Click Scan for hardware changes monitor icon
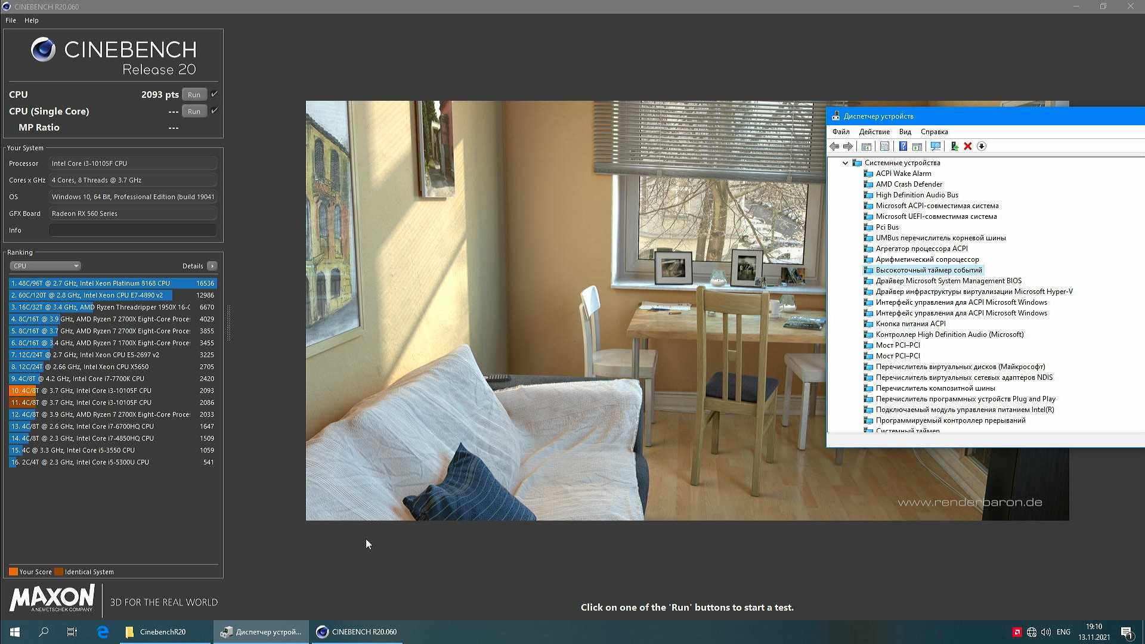The height and width of the screenshot is (644, 1145). coord(935,146)
